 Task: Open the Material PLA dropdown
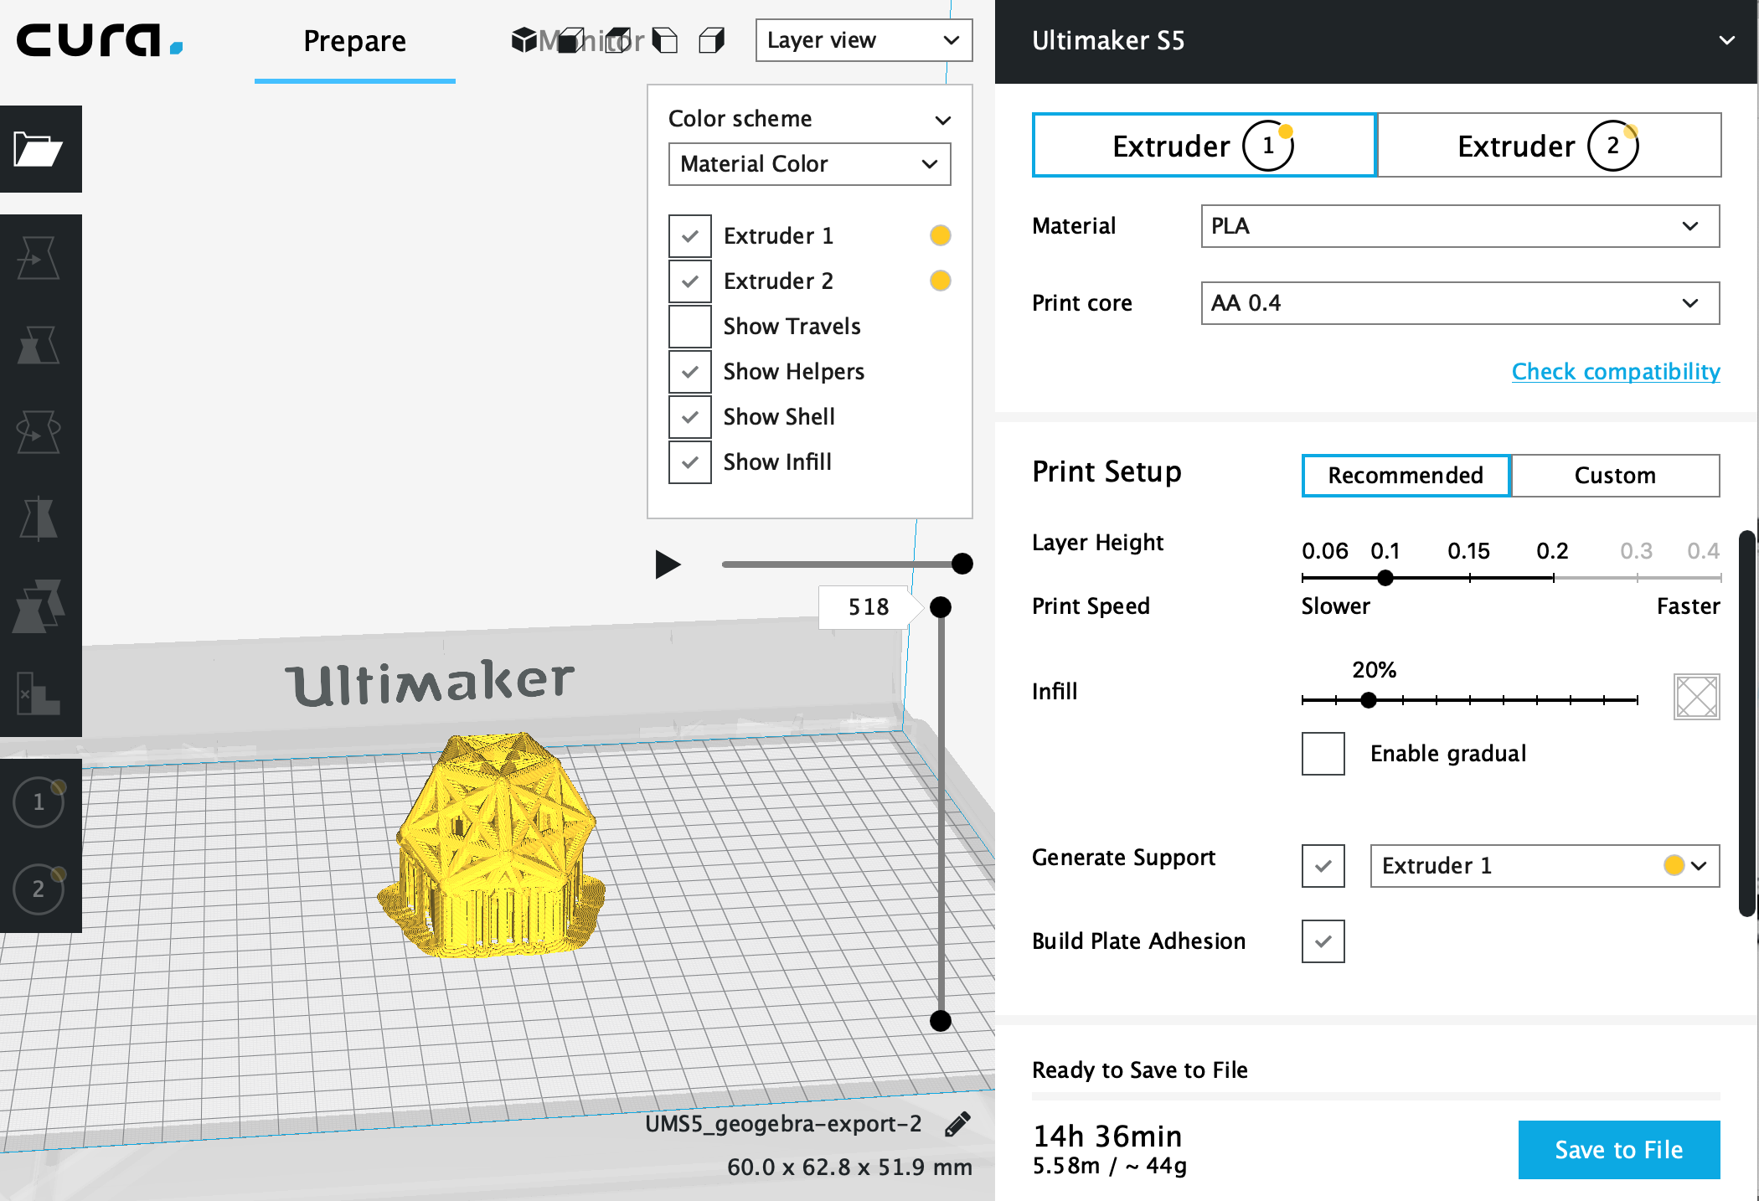(1459, 226)
